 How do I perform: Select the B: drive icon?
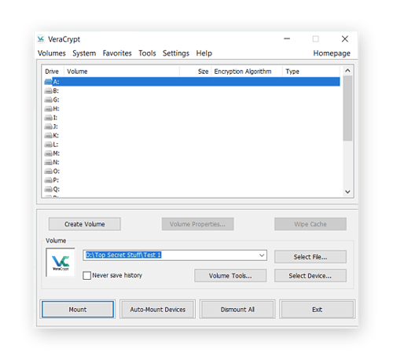pos(48,91)
